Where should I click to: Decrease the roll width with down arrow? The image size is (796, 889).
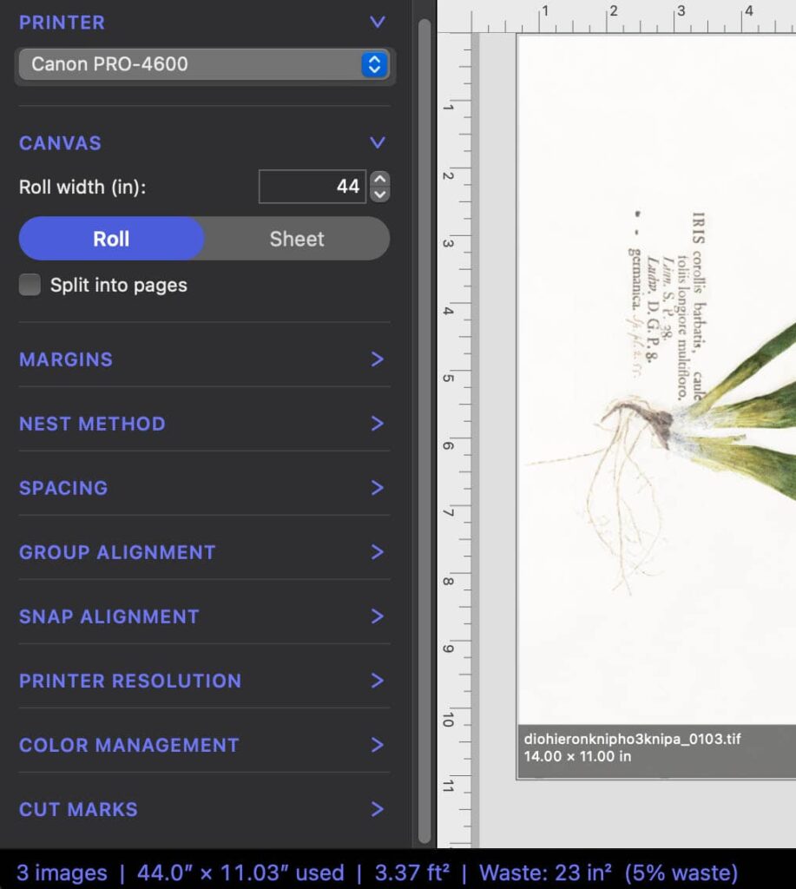point(380,194)
